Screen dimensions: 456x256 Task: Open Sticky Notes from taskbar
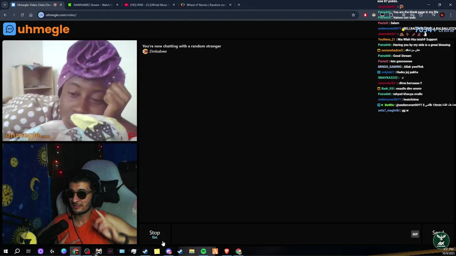157,251
